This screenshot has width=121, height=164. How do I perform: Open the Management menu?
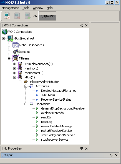(x=10, y=8)
